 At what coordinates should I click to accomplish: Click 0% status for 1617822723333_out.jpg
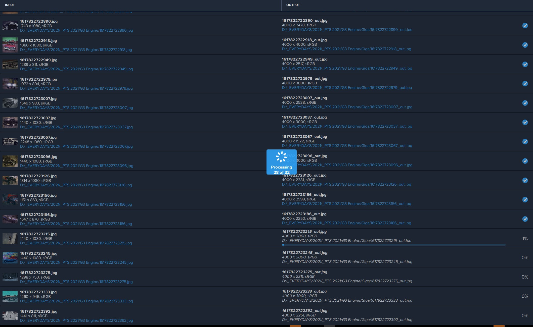[525, 296]
